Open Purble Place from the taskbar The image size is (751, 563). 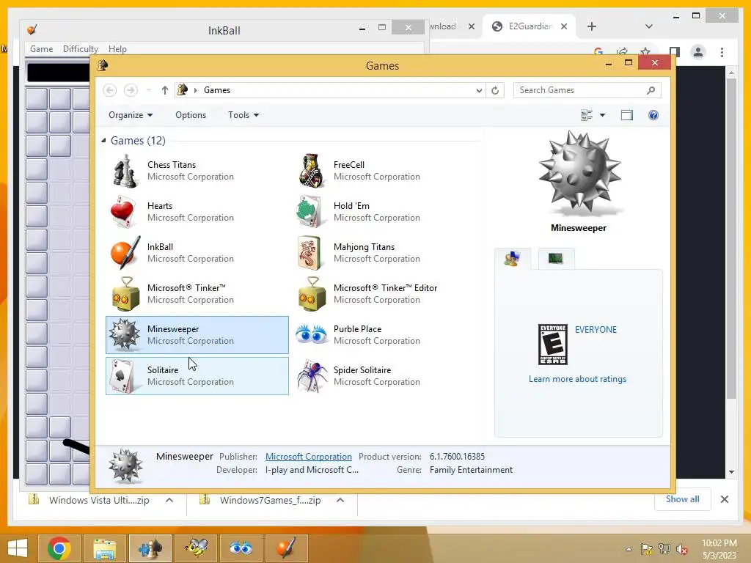coord(241,548)
